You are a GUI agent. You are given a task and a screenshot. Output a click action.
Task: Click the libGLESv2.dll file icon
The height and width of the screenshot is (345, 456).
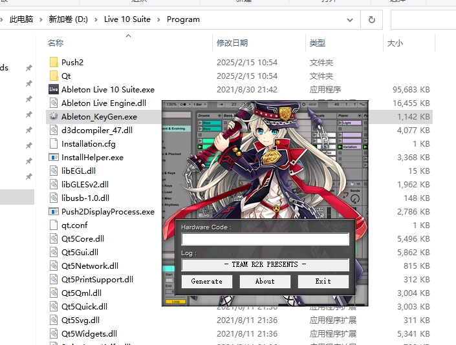point(54,184)
